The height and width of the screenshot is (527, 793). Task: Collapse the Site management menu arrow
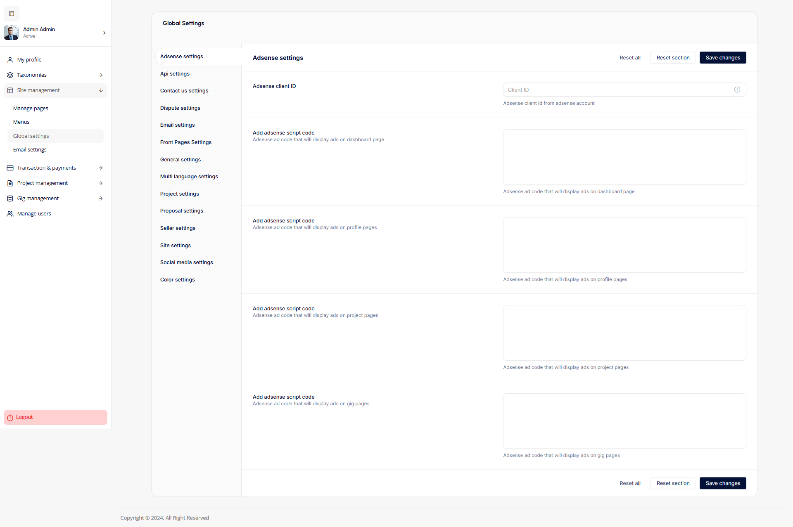coord(101,90)
